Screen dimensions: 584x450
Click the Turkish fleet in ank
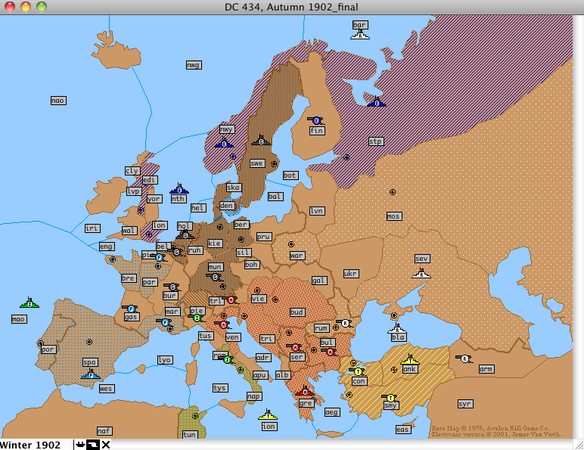point(410,360)
